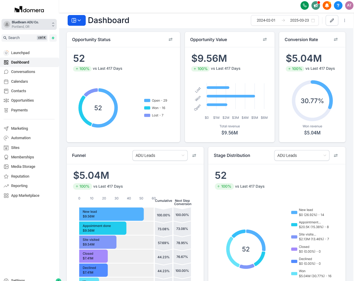Click the Declined $7.41M funnel bar

[x=93, y=270]
